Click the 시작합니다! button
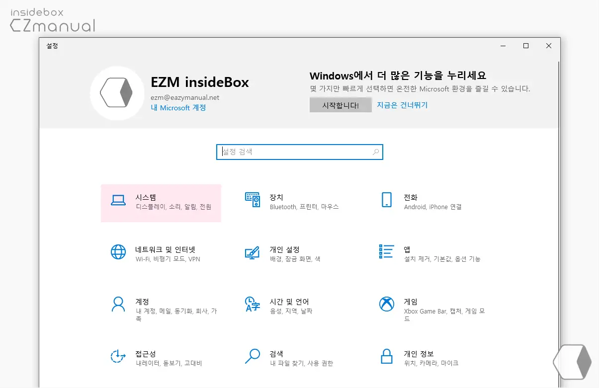This screenshot has height=388, width=599. pyautogui.click(x=341, y=105)
